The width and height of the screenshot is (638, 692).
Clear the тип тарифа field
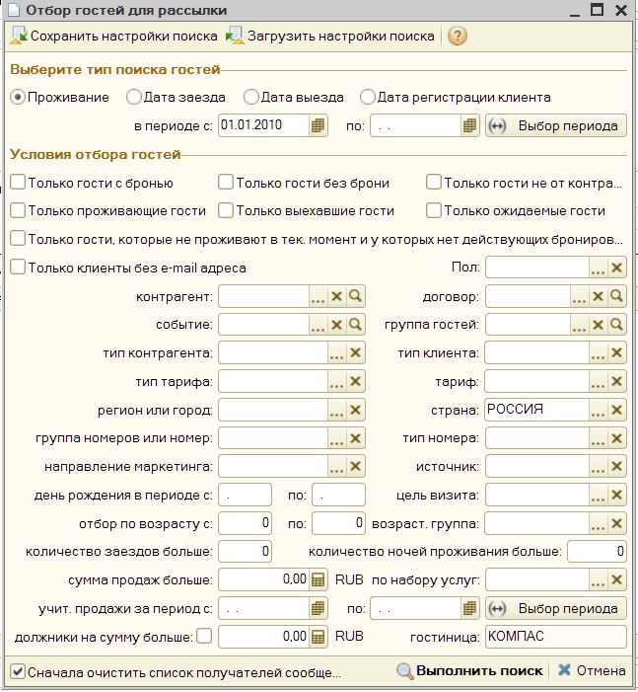pyautogui.click(x=355, y=381)
